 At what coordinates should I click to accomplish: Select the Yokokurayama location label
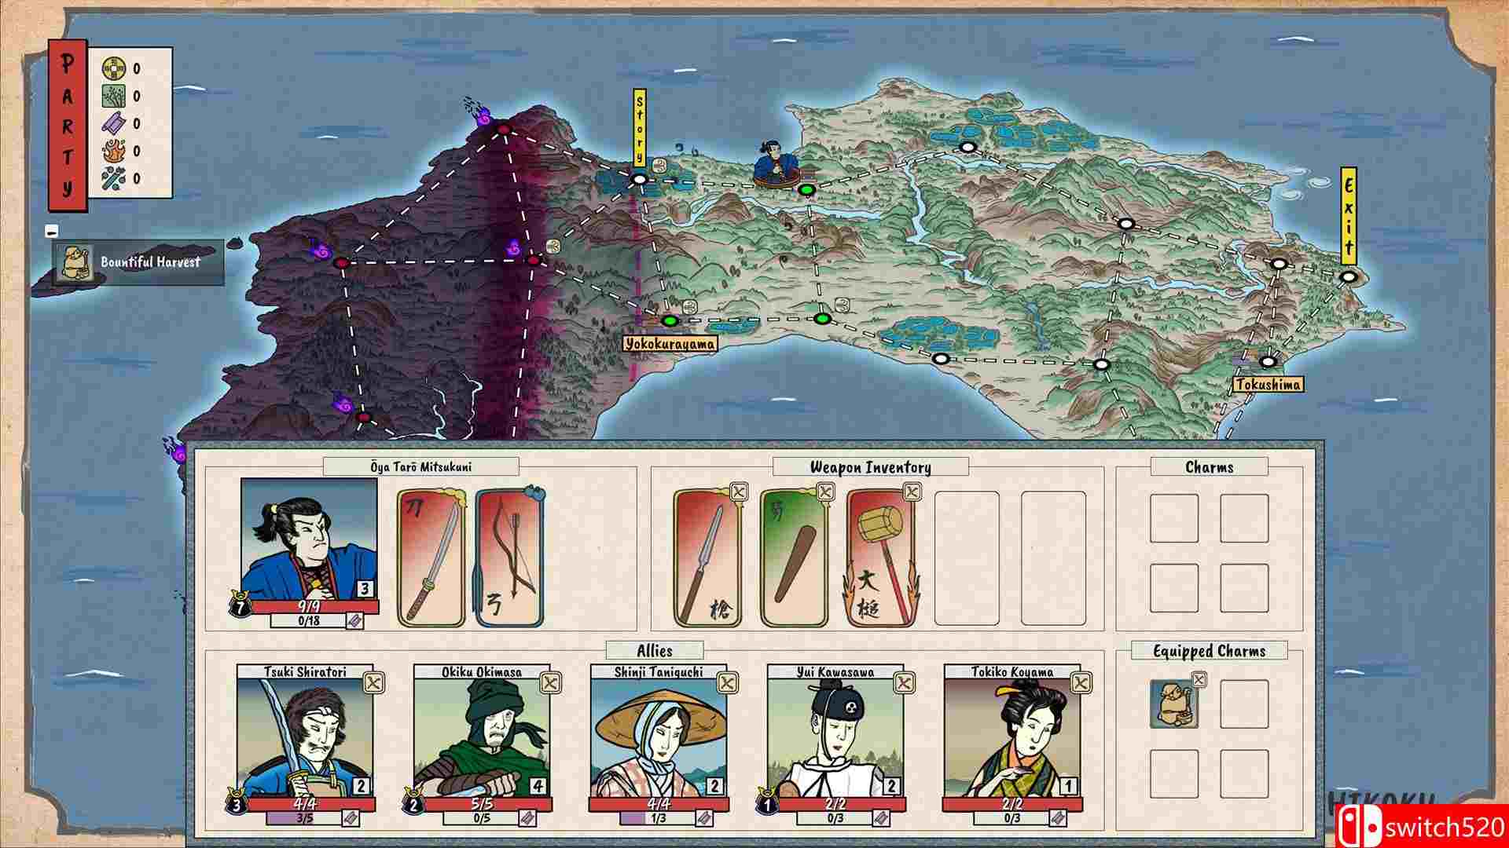point(670,344)
